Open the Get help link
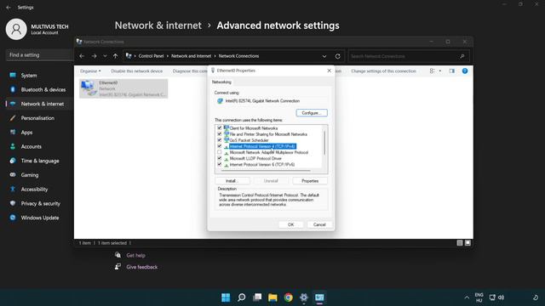This screenshot has width=545, height=306. tap(135, 255)
